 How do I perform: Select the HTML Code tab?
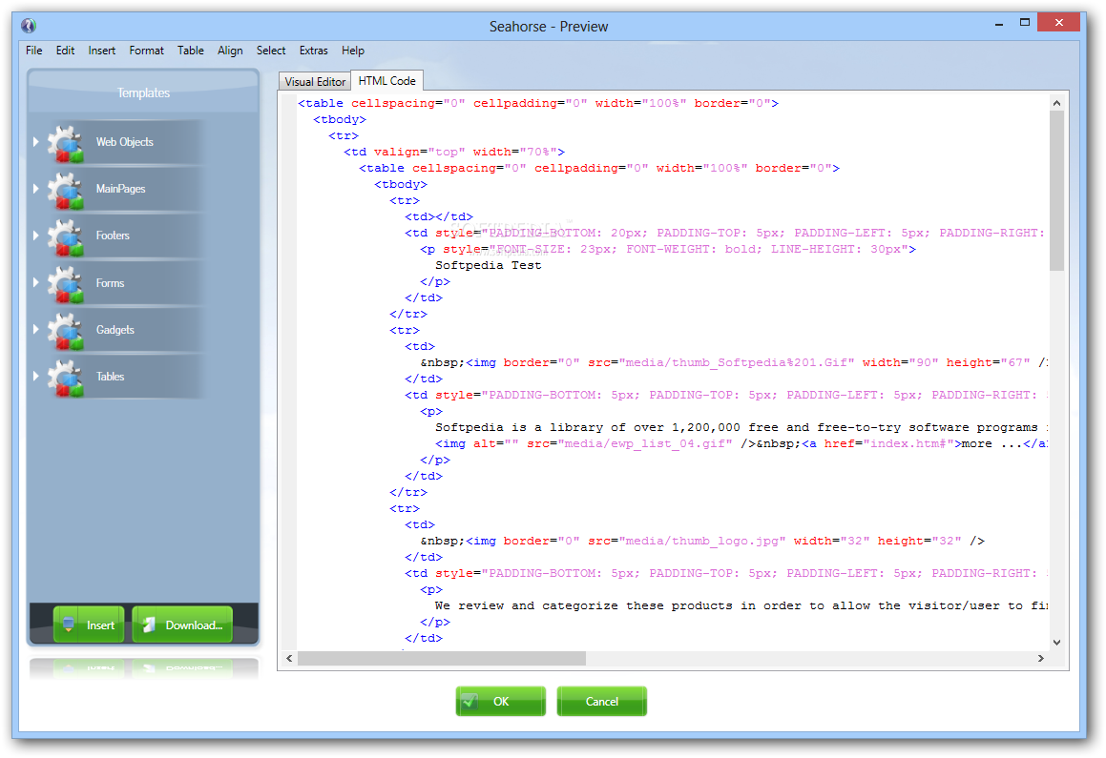point(387,81)
